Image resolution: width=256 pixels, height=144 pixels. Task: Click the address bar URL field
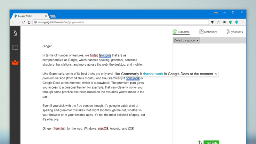point(121,22)
